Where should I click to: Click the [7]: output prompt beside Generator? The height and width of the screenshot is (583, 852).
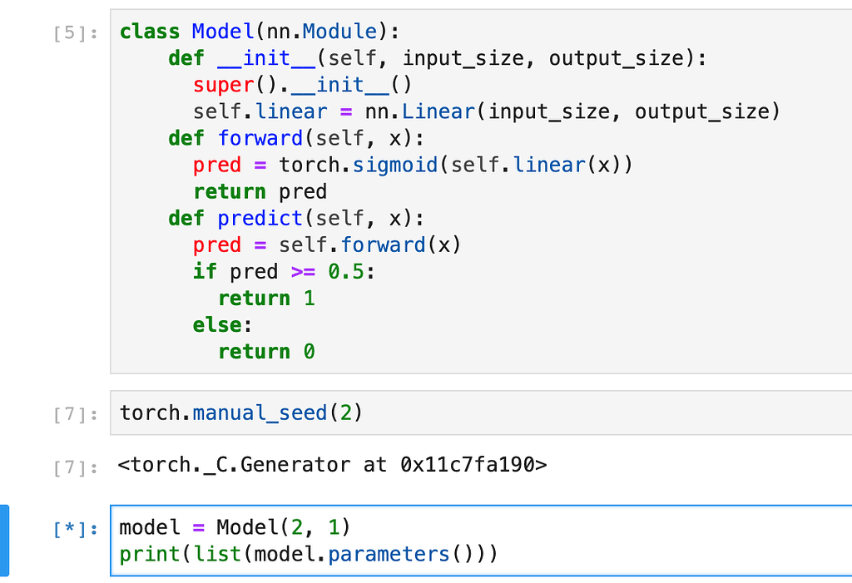click(x=76, y=467)
